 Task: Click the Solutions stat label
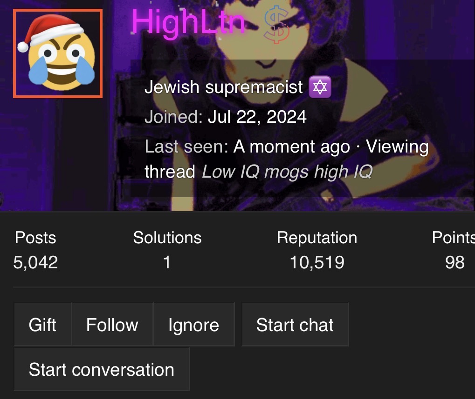(x=167, y=238)
